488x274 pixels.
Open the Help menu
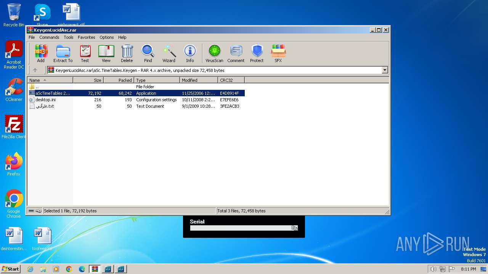pyautogui.click(x=122, y=37)
